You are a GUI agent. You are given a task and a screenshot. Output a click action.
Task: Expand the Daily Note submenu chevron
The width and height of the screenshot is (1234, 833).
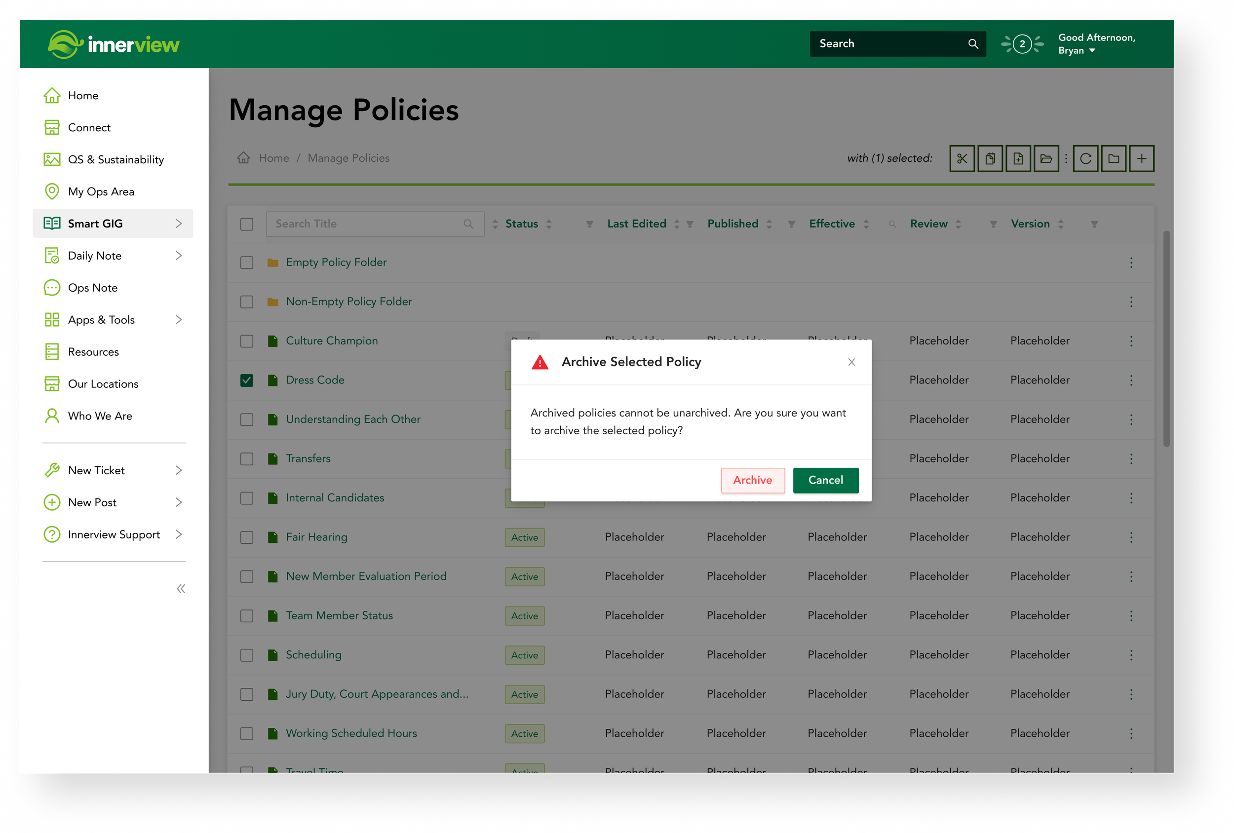tap(179, 255)
